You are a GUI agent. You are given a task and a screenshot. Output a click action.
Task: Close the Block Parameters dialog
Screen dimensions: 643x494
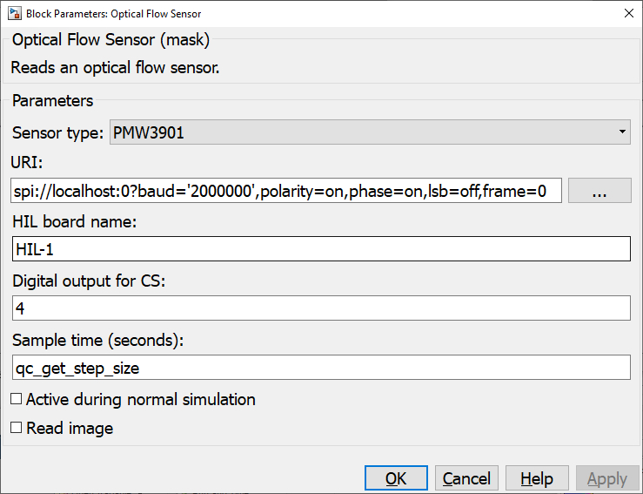tap(628, 13)
